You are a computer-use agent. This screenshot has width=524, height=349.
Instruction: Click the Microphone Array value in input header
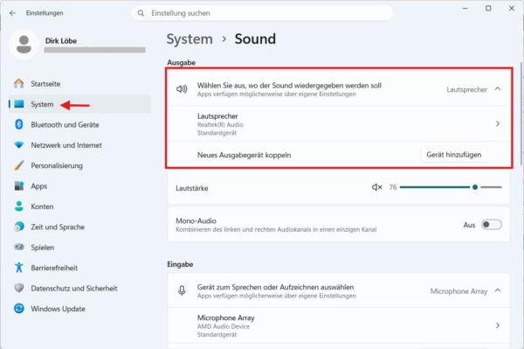tap(458, 291)
